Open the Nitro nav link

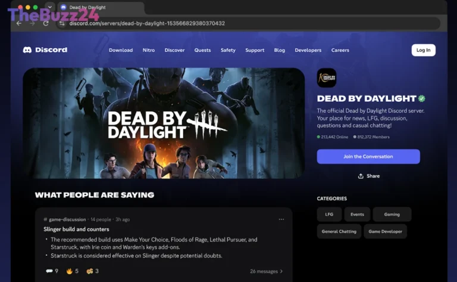pyautogui.click(x=149, y=50)
